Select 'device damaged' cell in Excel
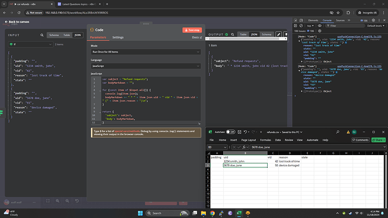Screen dimensions: 388x218 290,165
